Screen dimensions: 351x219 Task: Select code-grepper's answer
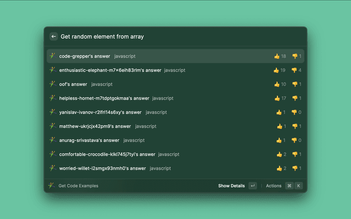click(84, 56)
